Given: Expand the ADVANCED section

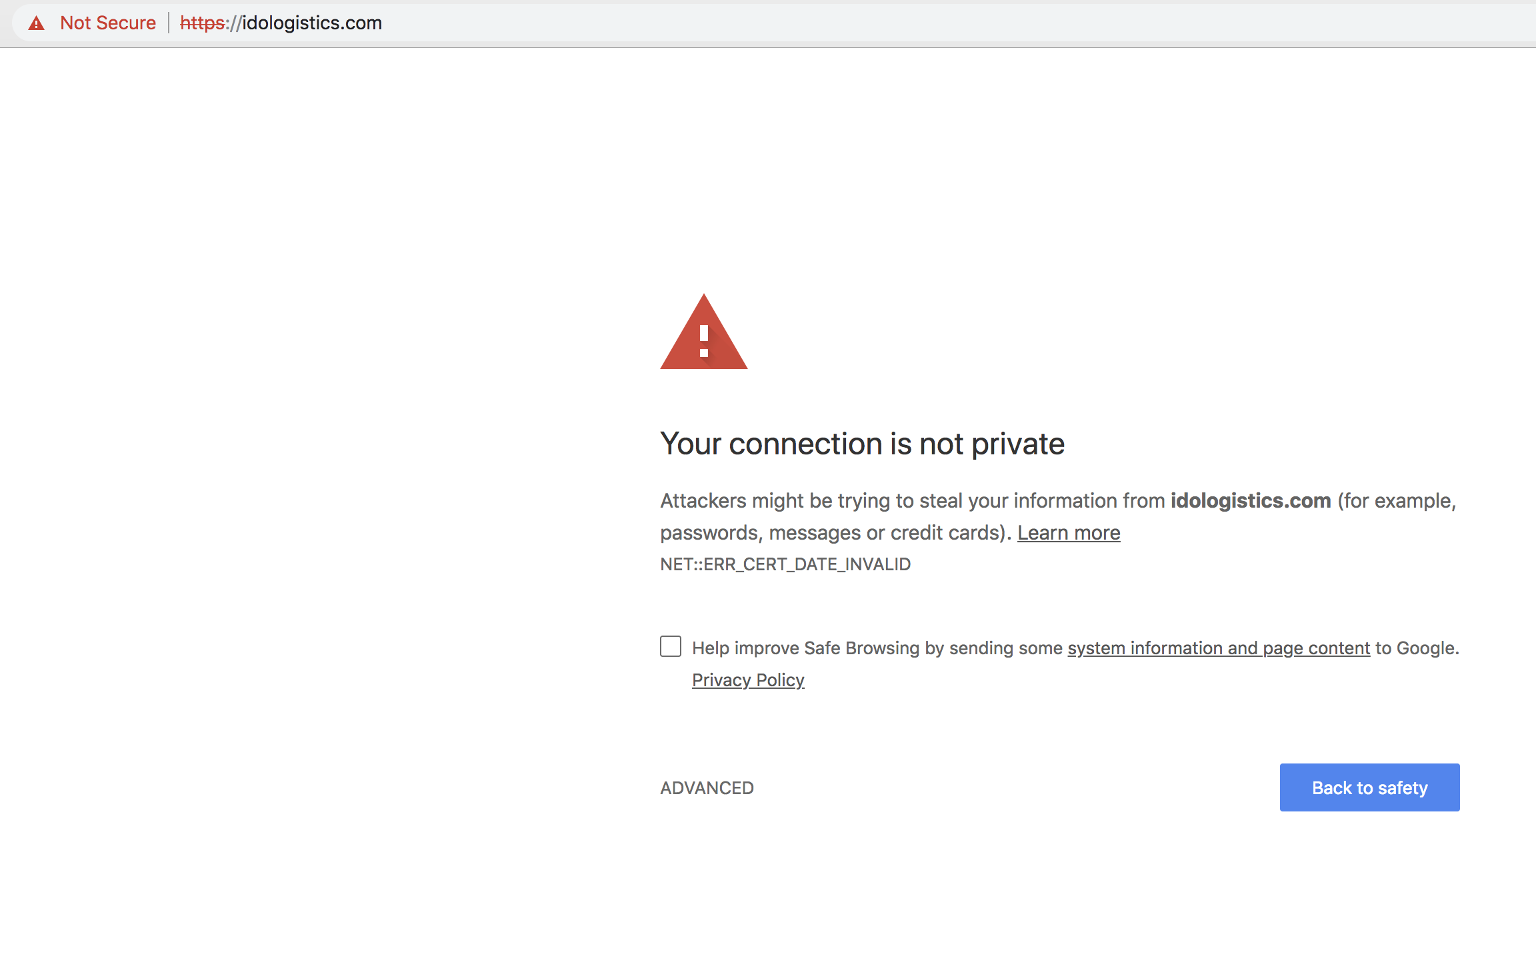Looking at the screenshot, I should [x=707, y=788].
